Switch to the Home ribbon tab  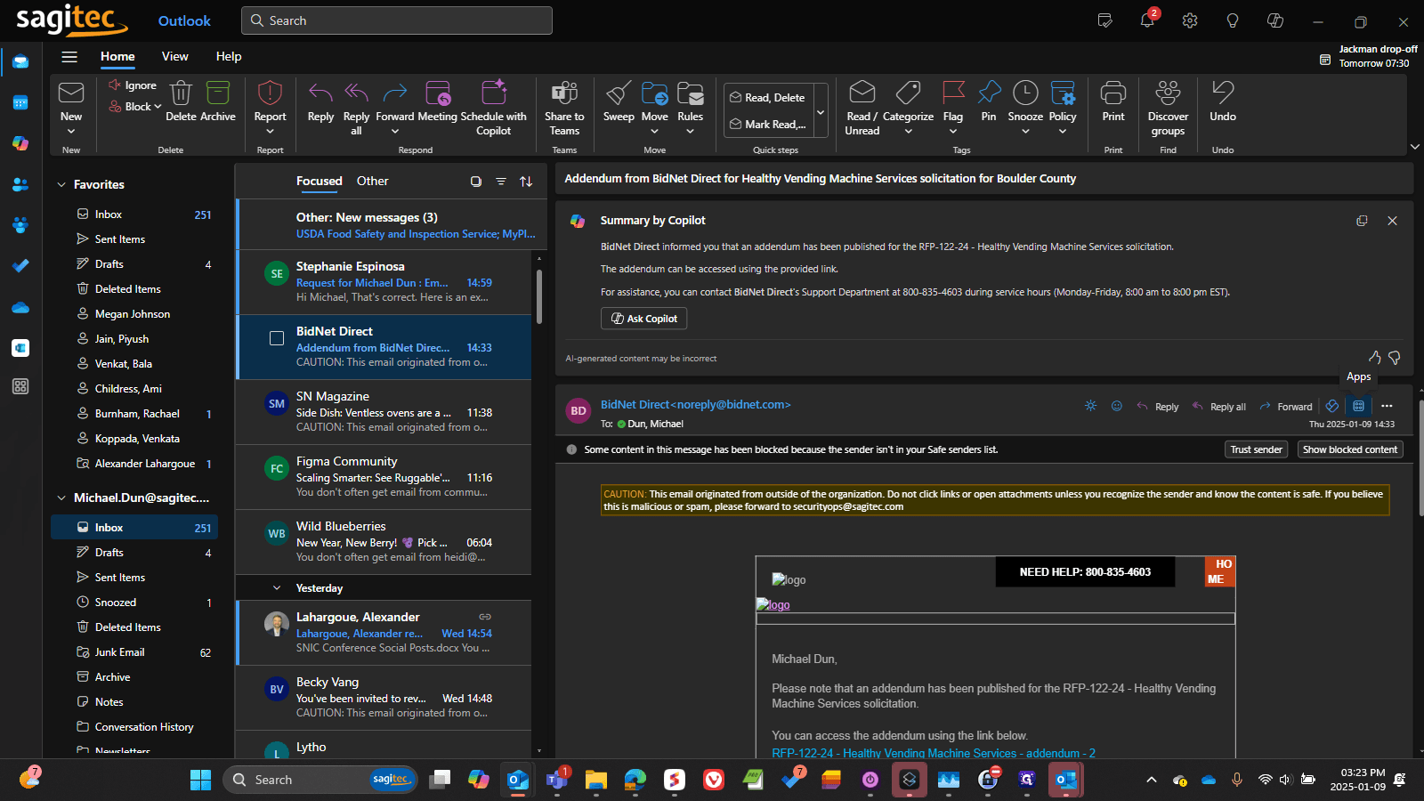(117, 57)
